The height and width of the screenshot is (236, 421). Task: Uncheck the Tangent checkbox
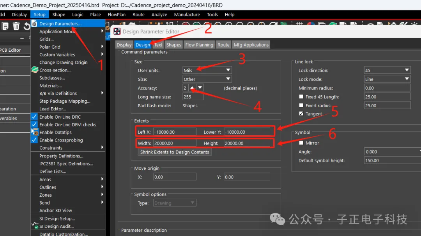301,114
